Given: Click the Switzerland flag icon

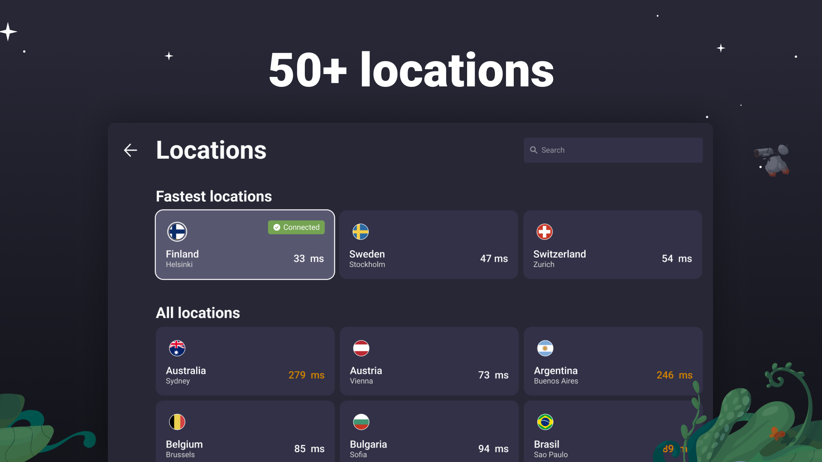Looking at the screenshot, I should 545,231.
